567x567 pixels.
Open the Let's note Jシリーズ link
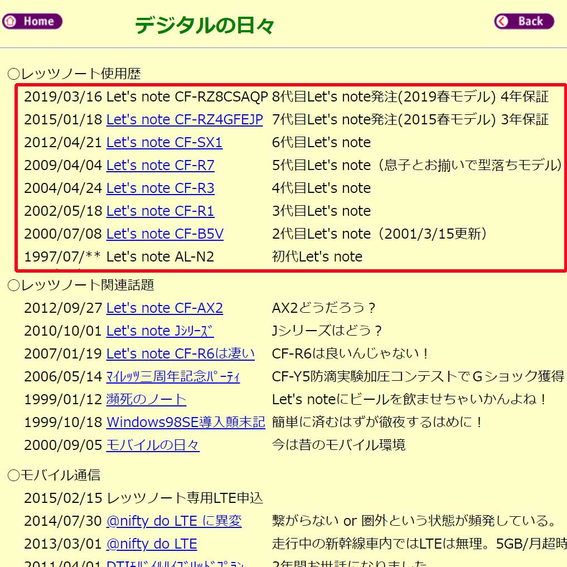(x=160, y=331)
